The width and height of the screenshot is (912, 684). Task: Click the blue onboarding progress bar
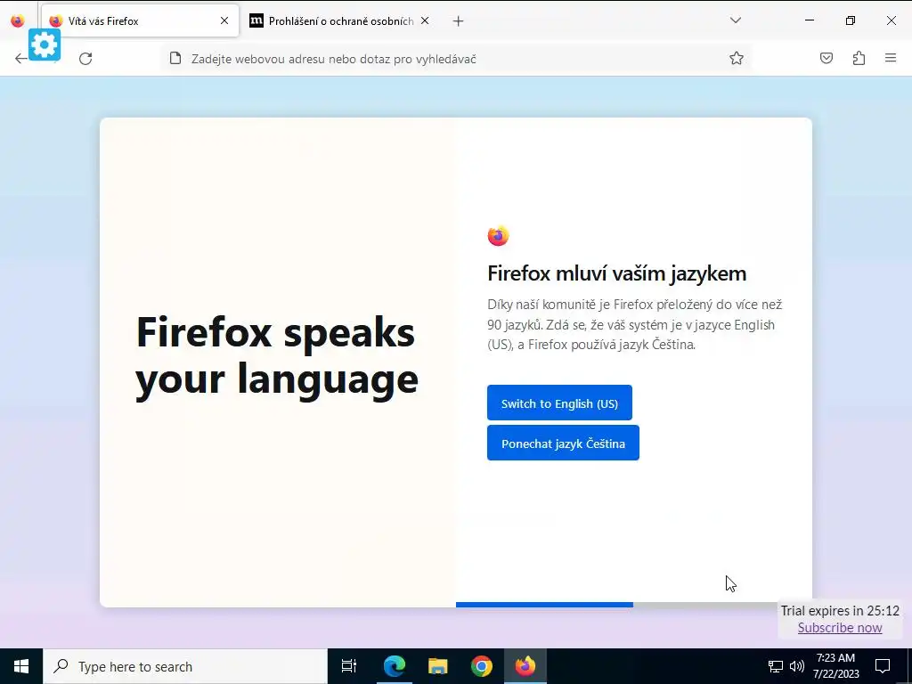pyautogui.click(x=544, y=605)
